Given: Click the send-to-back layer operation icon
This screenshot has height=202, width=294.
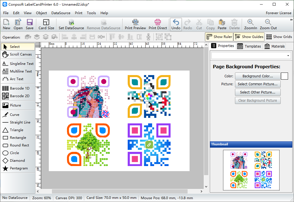Looking at the screenshot, I should point(54,37).
